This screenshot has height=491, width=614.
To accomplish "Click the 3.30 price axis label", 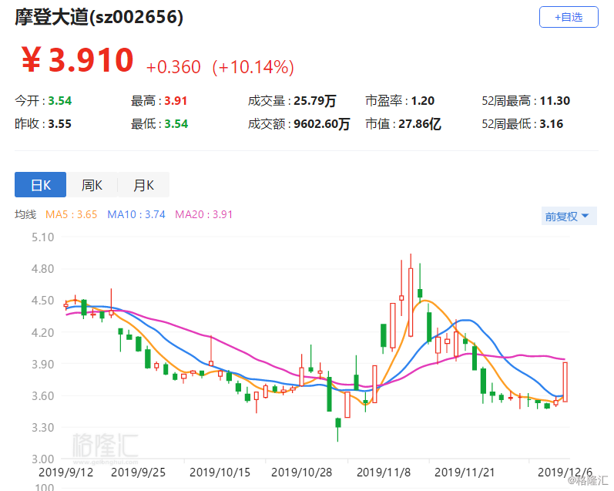I will point(42,428).
